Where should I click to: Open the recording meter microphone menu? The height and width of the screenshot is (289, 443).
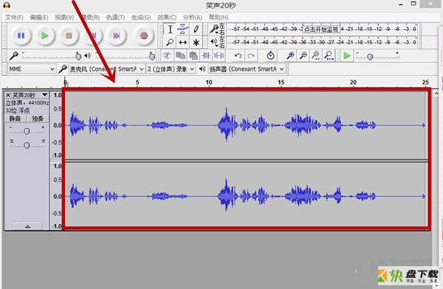(214, 29)
